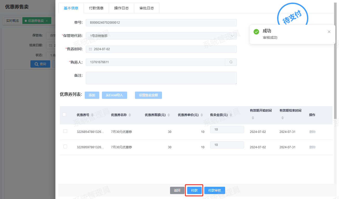Click the 返回 button
This screenshot has width=339, height=199.
click(177, 190)
